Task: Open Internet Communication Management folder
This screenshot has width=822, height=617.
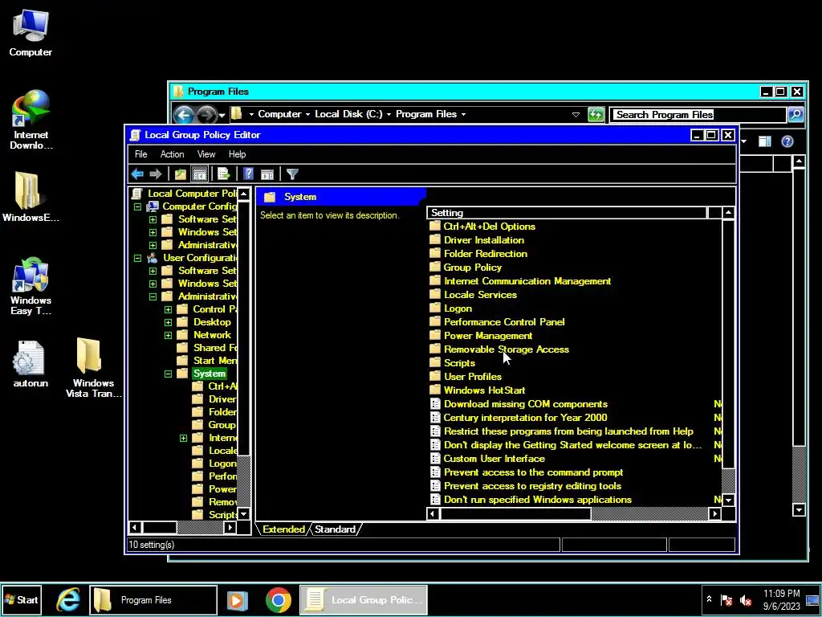Action: tap(527, 280)
